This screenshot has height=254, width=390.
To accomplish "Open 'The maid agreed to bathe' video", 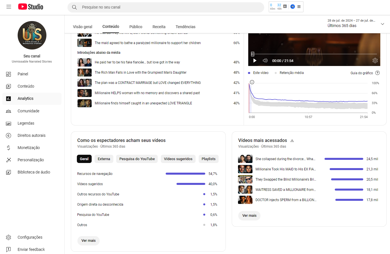I will pos(148,43).
